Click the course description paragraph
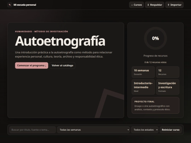The height and width of the screenshot is (143, 191). click(64, 54)
